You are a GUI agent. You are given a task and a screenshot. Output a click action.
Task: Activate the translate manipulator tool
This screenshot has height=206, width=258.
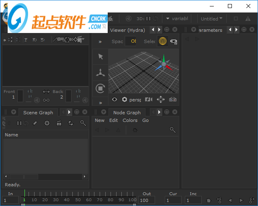(100, 72)
